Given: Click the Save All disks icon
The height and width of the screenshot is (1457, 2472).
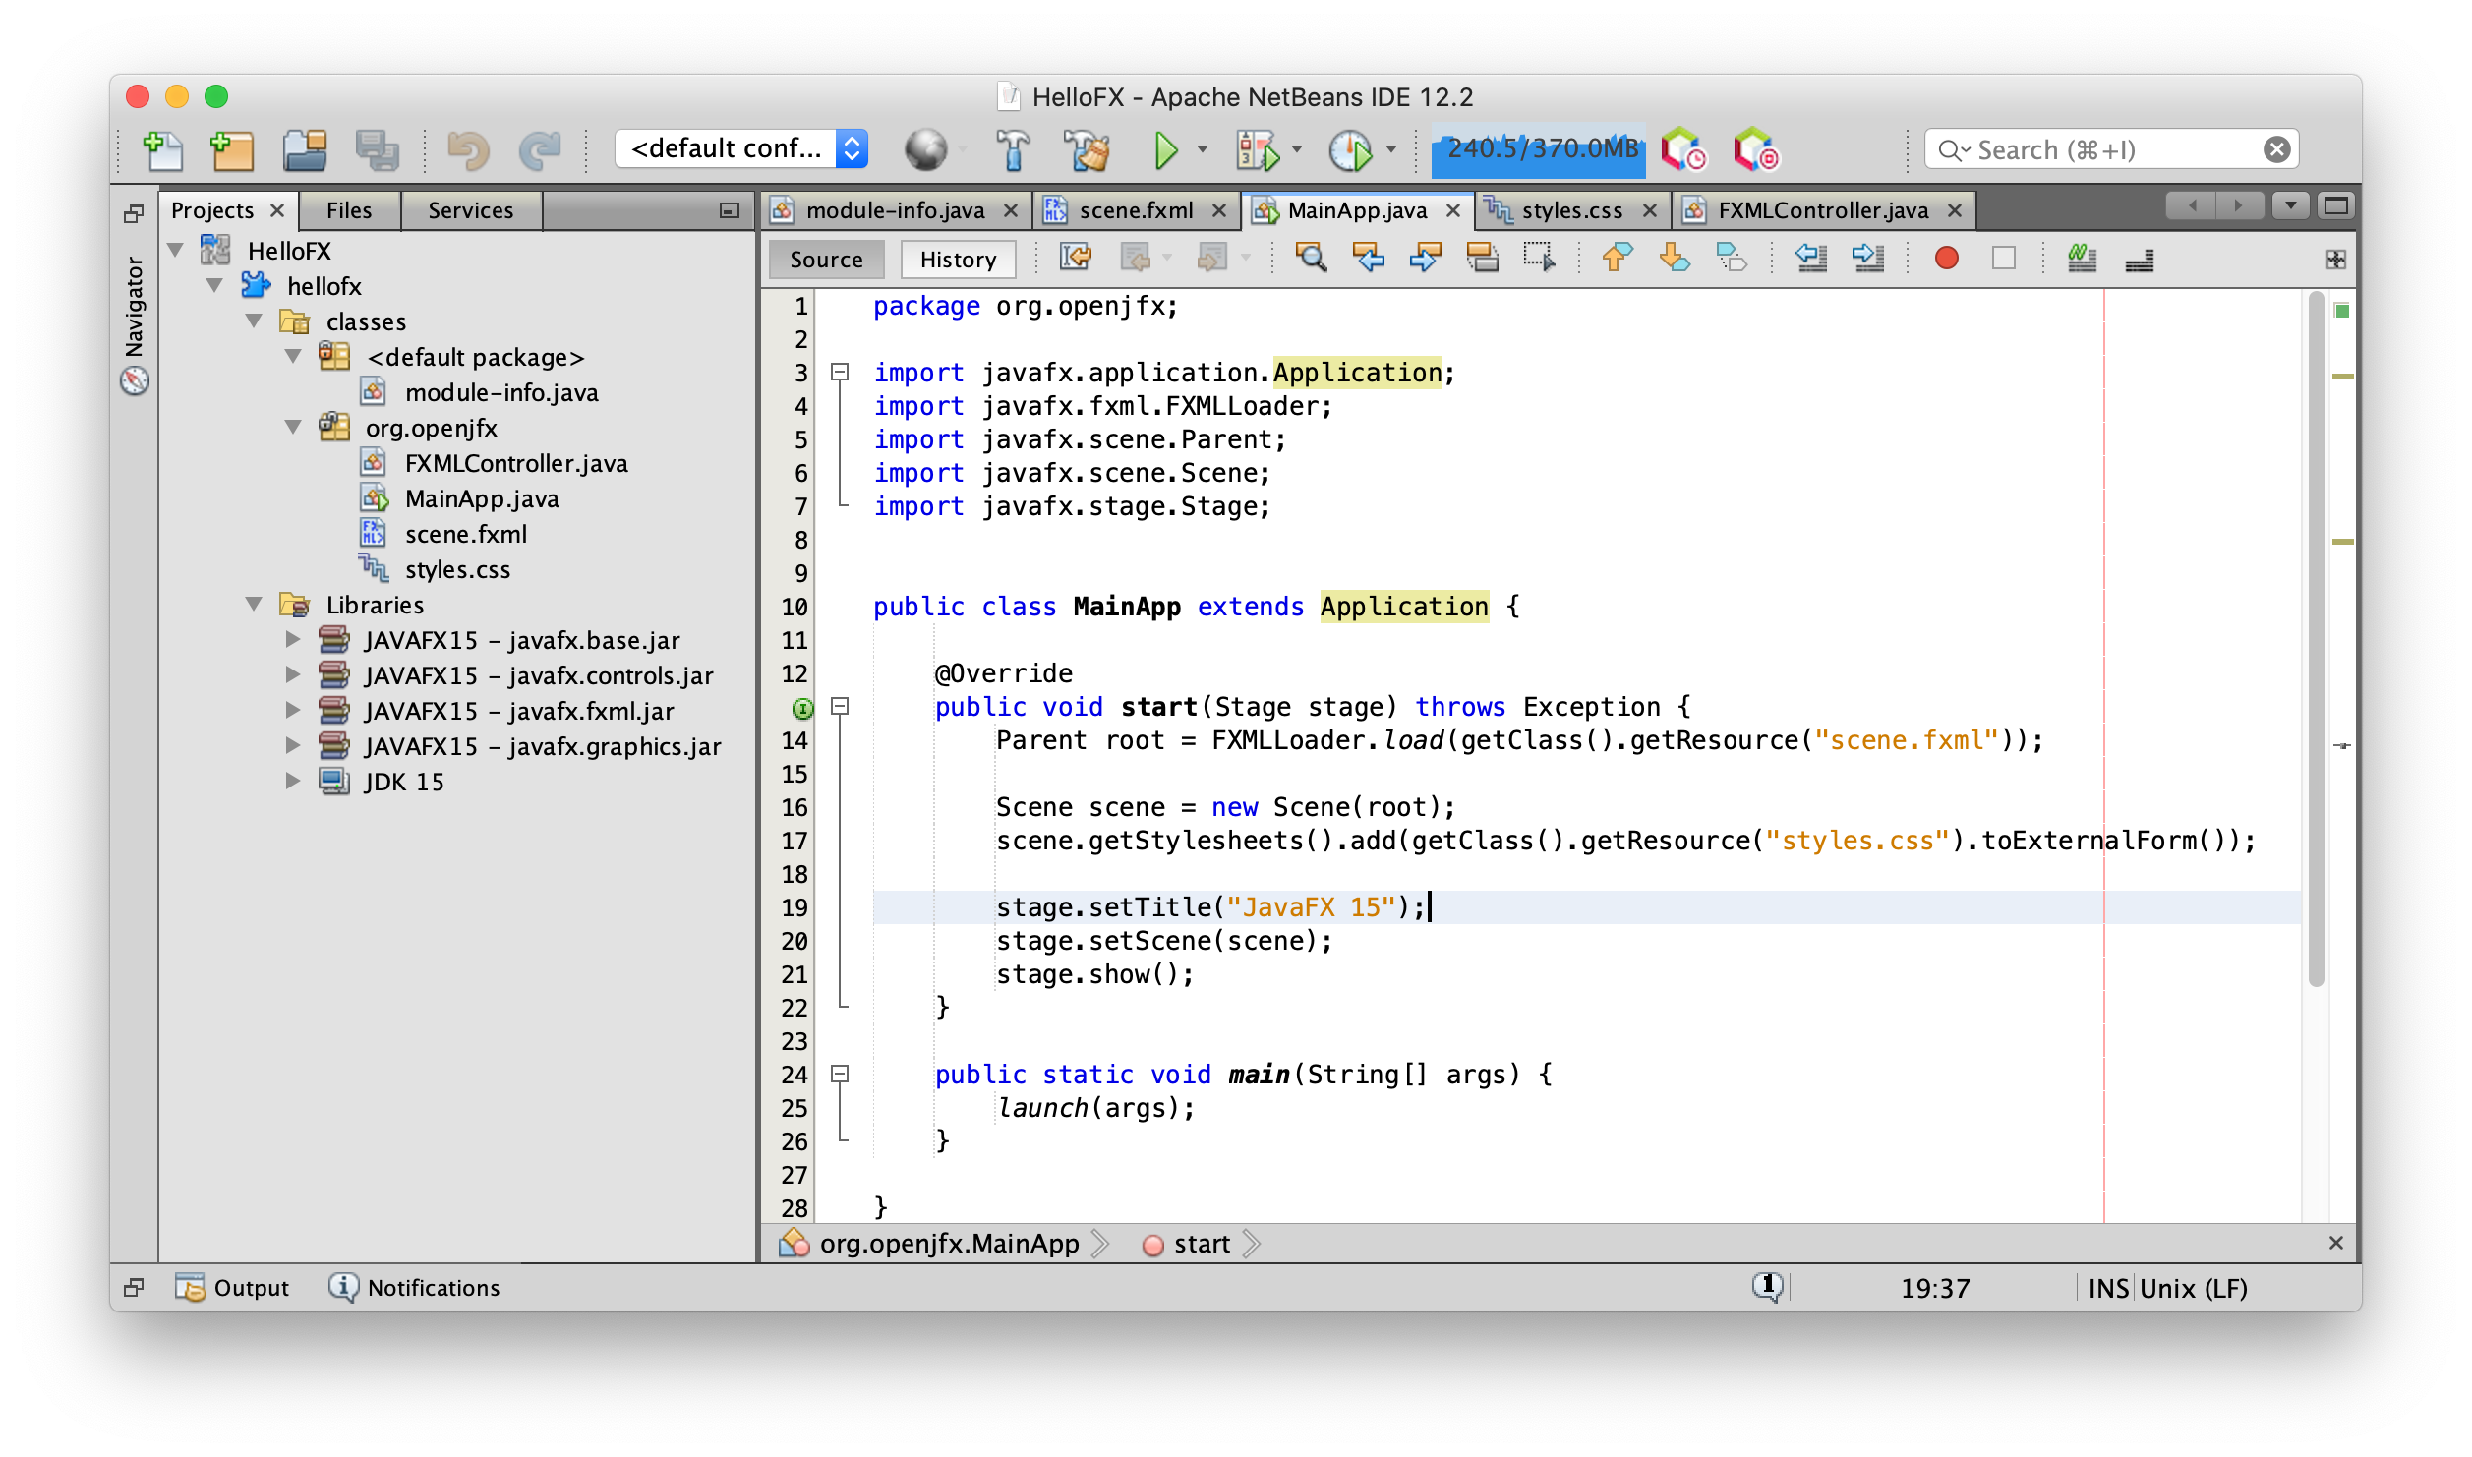Looking at the screenshot, I should [377, 150].
